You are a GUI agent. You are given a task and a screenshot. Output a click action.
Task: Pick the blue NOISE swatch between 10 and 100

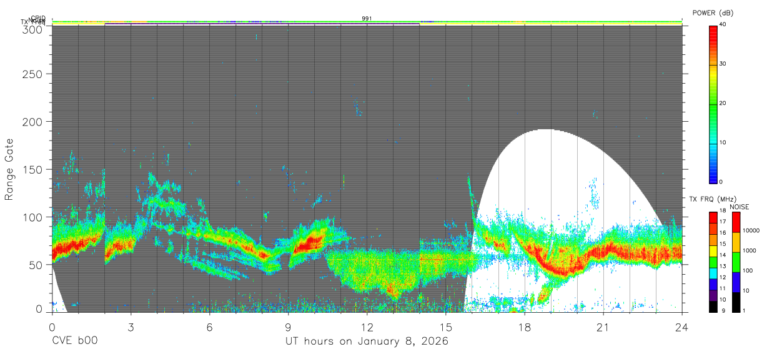[x=736, y=282]
